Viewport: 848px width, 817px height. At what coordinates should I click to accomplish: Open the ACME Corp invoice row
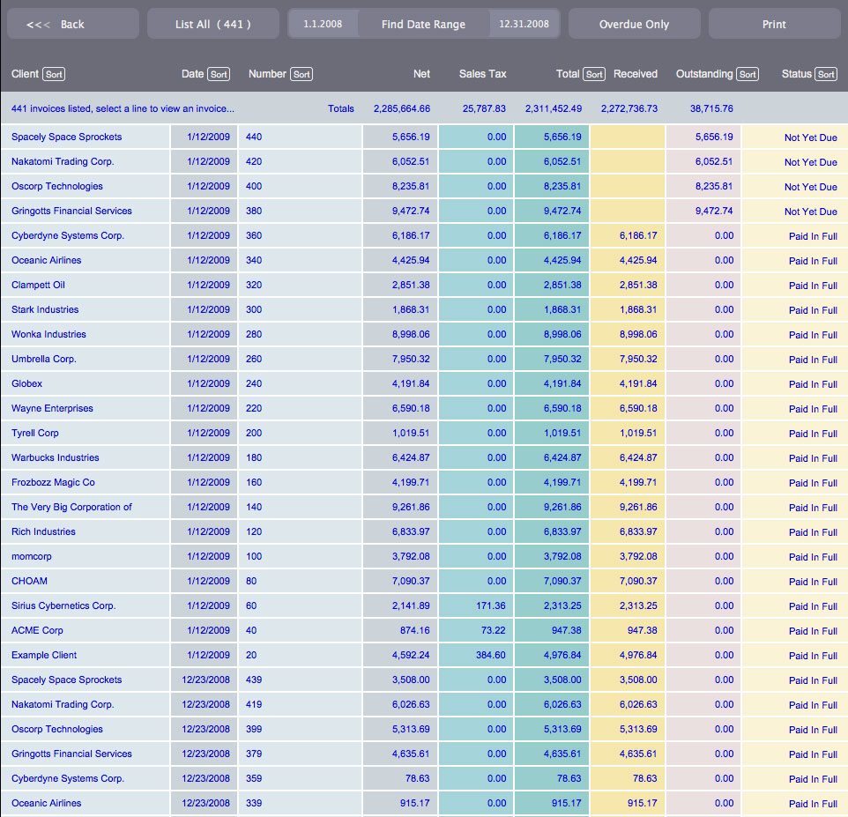click(424, 630)
